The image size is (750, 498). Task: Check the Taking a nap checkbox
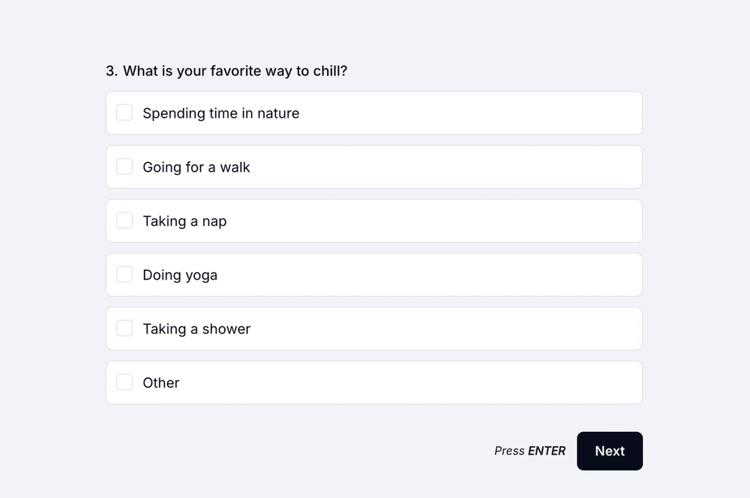pos(124,220)
